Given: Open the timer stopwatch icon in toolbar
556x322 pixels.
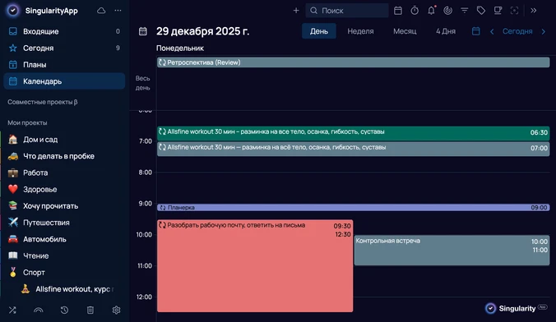Looking at the screenshot, I should point(415,11).
